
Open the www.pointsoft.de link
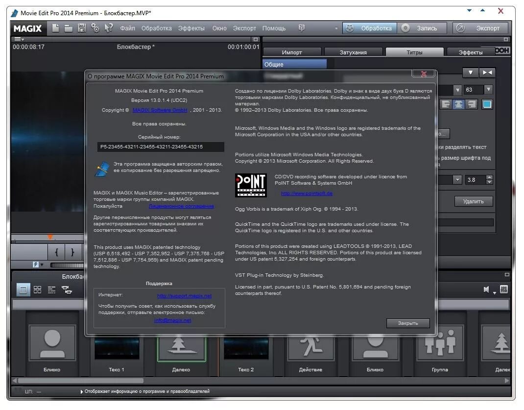click(307, 193)
